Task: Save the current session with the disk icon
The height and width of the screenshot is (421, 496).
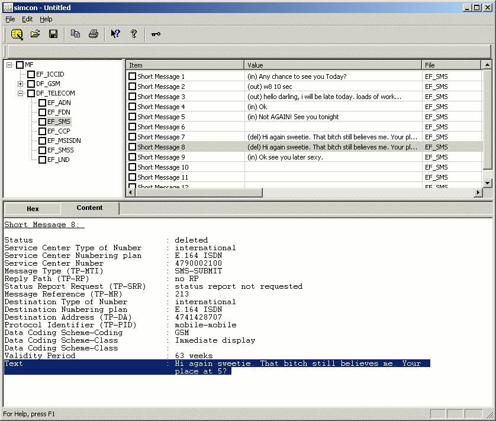Action: tap(53, 34)
